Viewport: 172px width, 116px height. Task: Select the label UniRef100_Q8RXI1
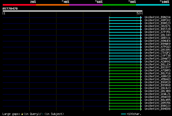tap(157, 38)
